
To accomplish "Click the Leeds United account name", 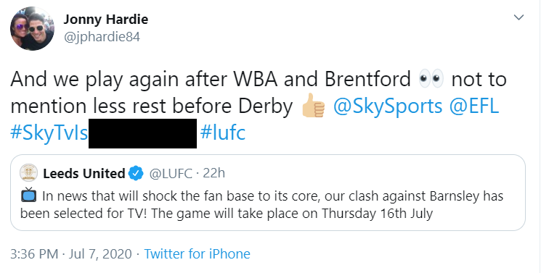I will (x=84, y=173).
